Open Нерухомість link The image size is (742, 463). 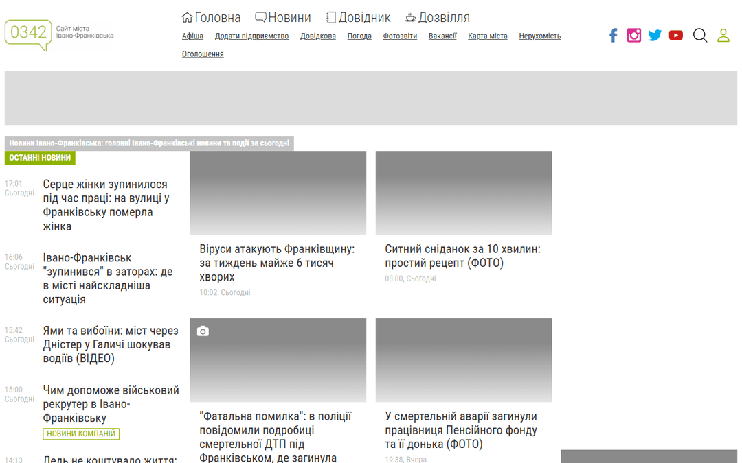click(x=540, y=36)
